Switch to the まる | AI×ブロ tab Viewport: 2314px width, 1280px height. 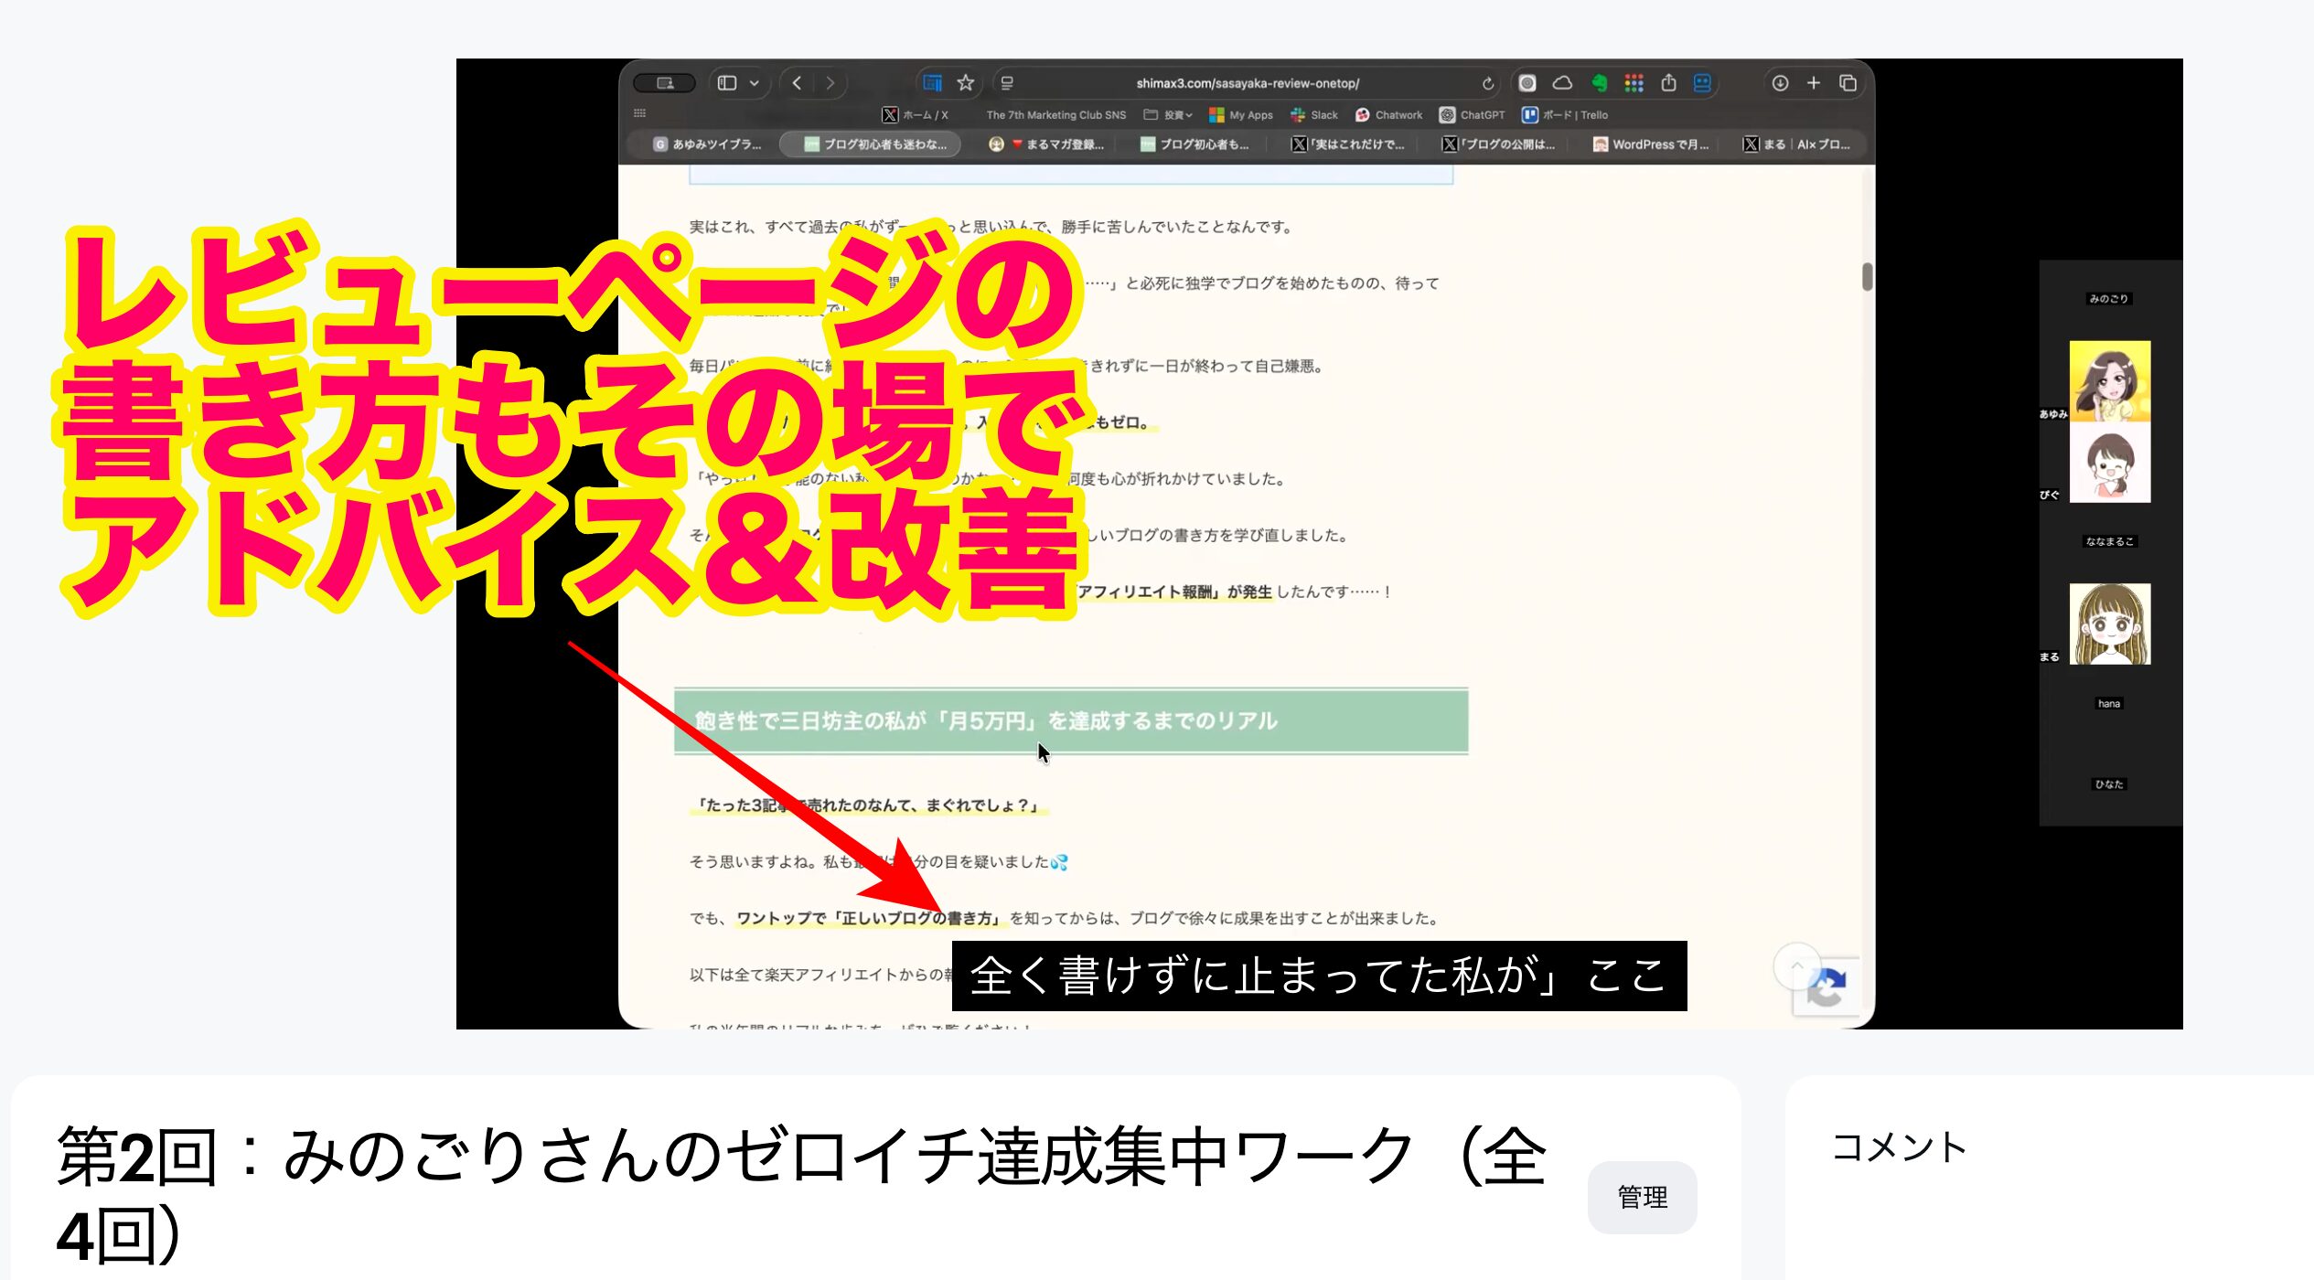1796,144
